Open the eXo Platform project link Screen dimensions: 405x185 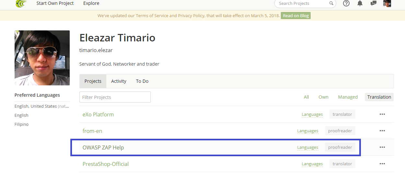point(98,114)
